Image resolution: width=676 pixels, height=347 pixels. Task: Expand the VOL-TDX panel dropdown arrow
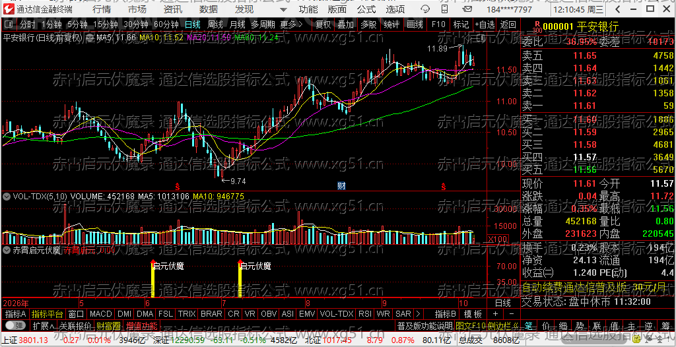pyautogui.click(x=7, y=197)
